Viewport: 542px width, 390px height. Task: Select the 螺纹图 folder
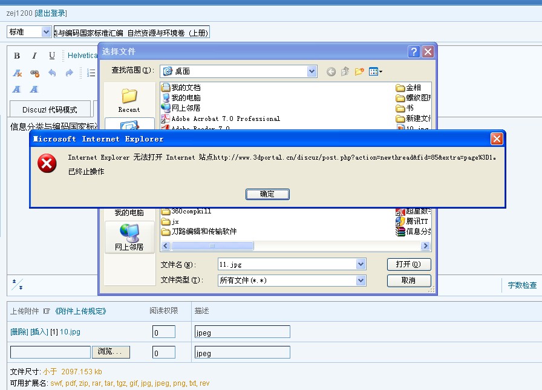tap(413, 98)
